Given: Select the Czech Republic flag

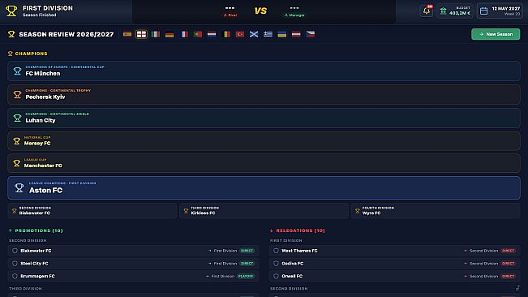Looking at the screenshot, I should coord(311,34).
